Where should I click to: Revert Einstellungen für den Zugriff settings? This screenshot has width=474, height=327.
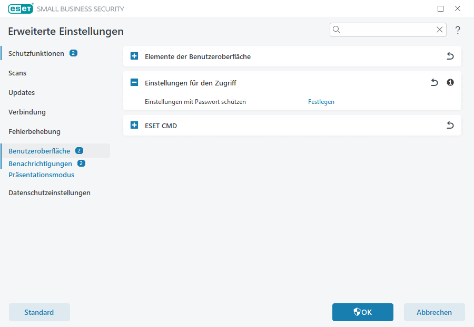pyautogui.click(x=433, y=82)
